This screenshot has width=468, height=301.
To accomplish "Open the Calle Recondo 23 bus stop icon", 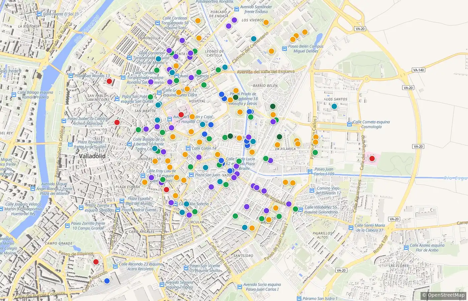I will click(x=115, y=266).
